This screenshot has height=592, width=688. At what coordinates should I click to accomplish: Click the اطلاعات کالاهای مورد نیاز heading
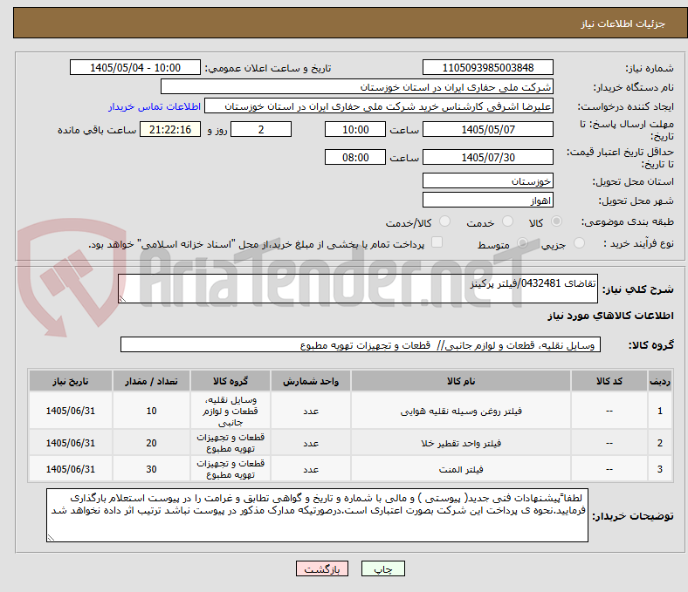pos(610,316)
